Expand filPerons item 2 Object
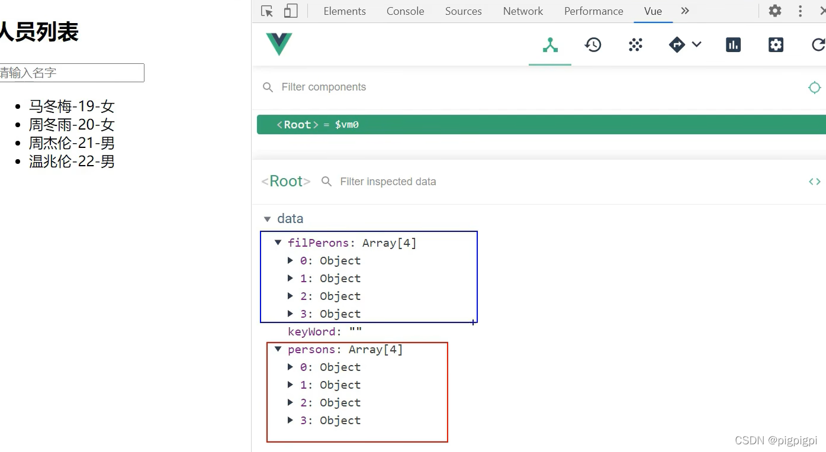The width and height of the screenshot is (826, 452). [290, 296]
